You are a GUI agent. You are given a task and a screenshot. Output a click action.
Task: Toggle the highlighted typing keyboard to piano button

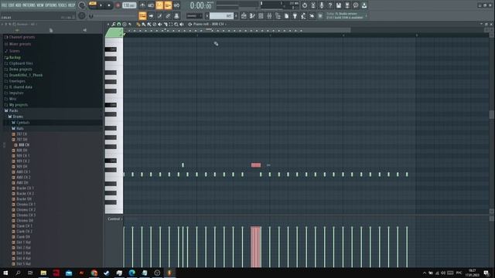coord(142,15)
